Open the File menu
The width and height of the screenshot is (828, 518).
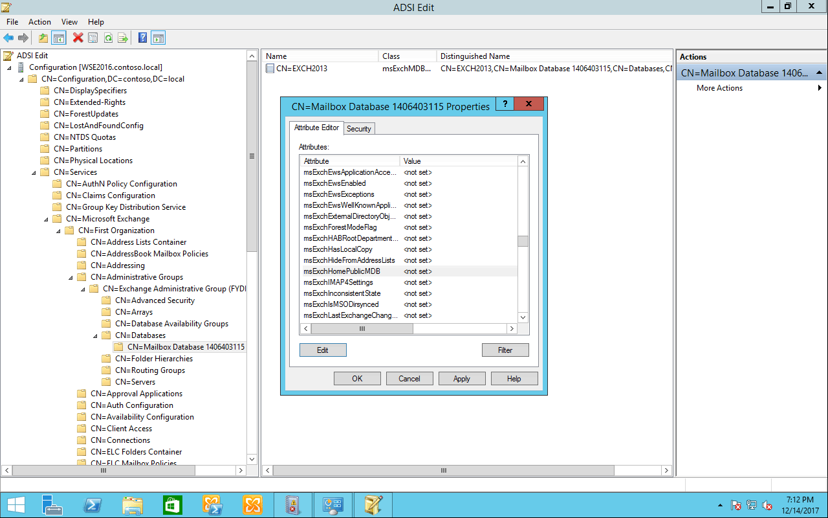click(12, 22)
